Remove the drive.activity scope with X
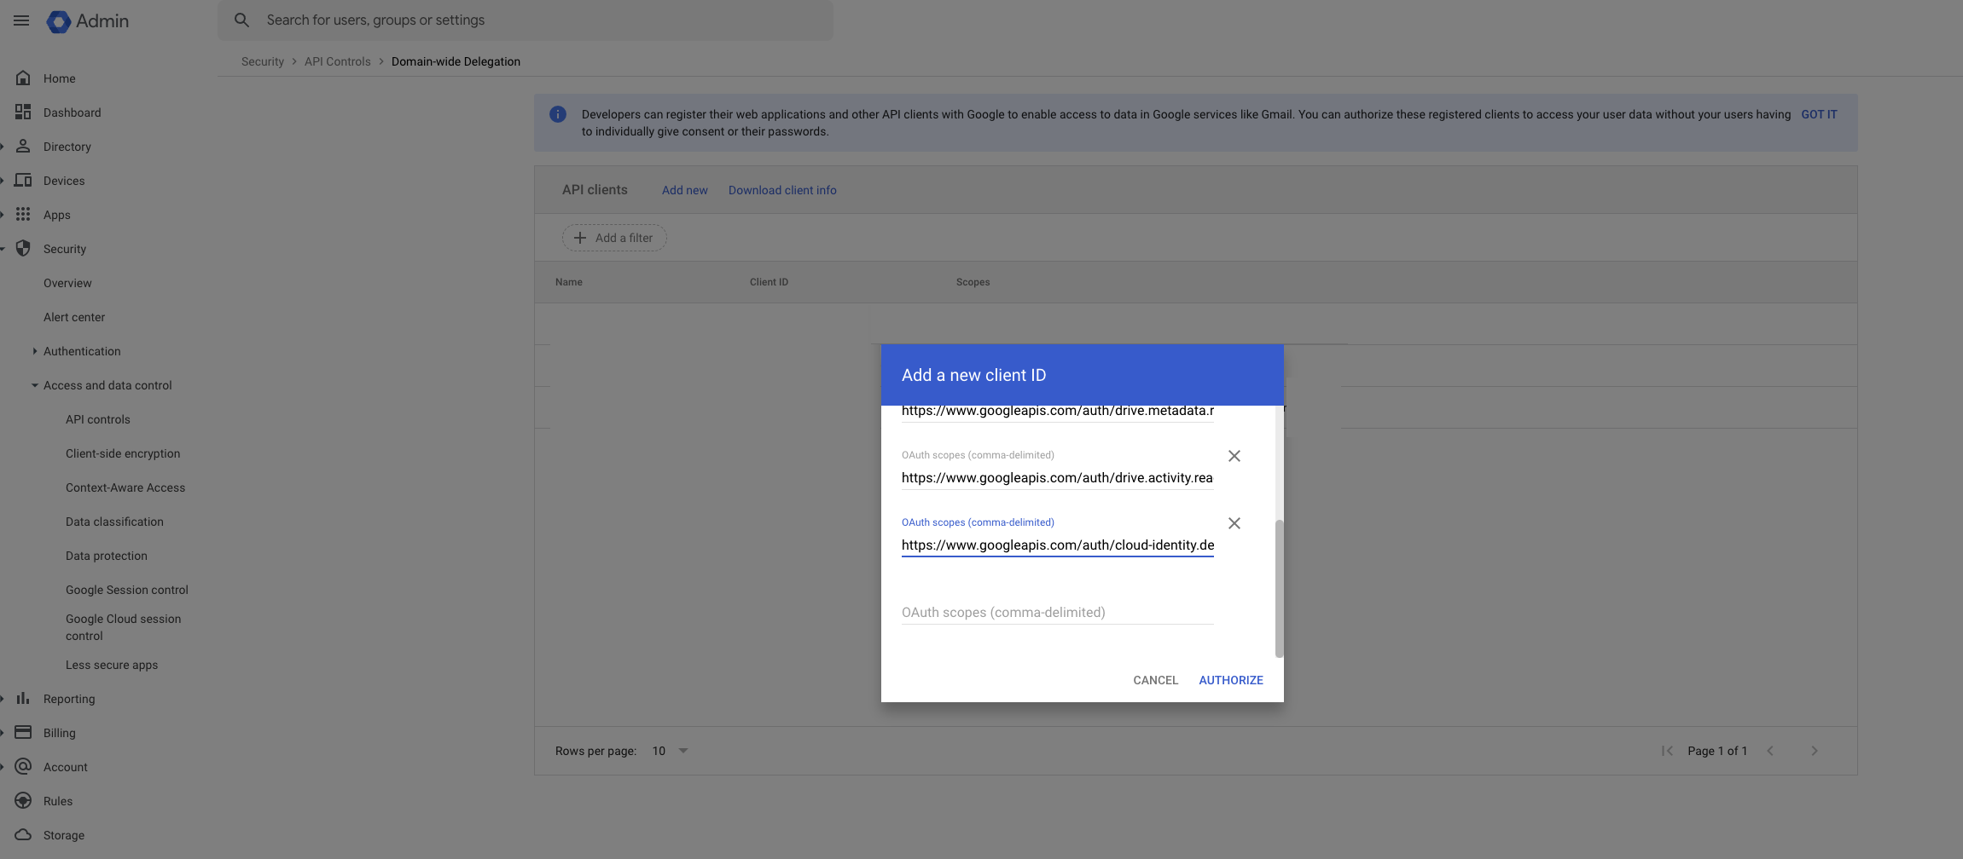The width and height of the screenshot is (1963, 859). (x=1234, y=456)
